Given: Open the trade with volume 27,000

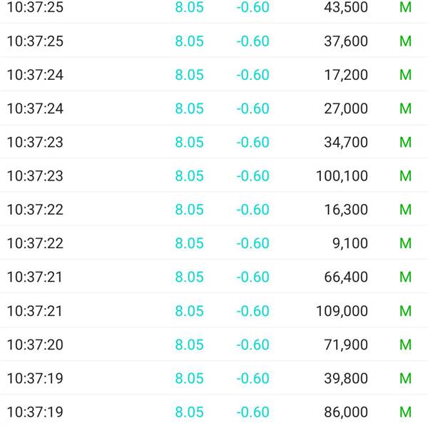Looking at the screenshot, I should (214, 108).
